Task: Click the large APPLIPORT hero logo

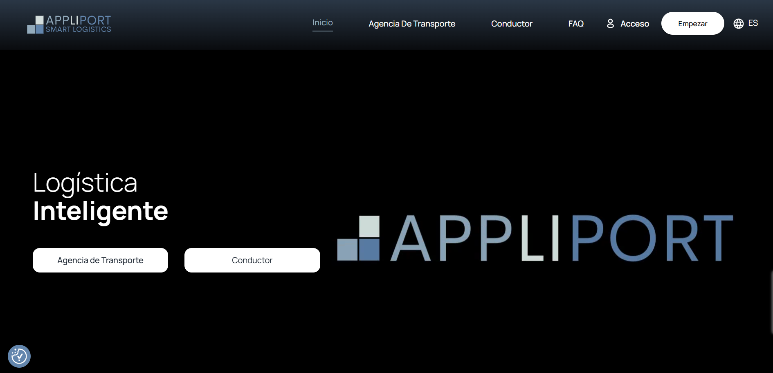Action: (x=535, y=238)
